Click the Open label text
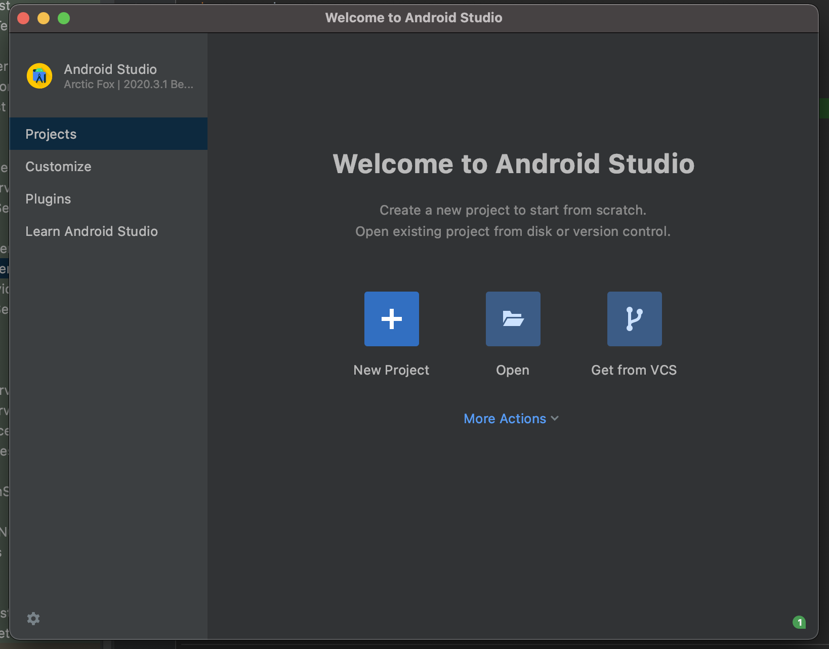Screen dimensions: 829x649 coord(513,370)
